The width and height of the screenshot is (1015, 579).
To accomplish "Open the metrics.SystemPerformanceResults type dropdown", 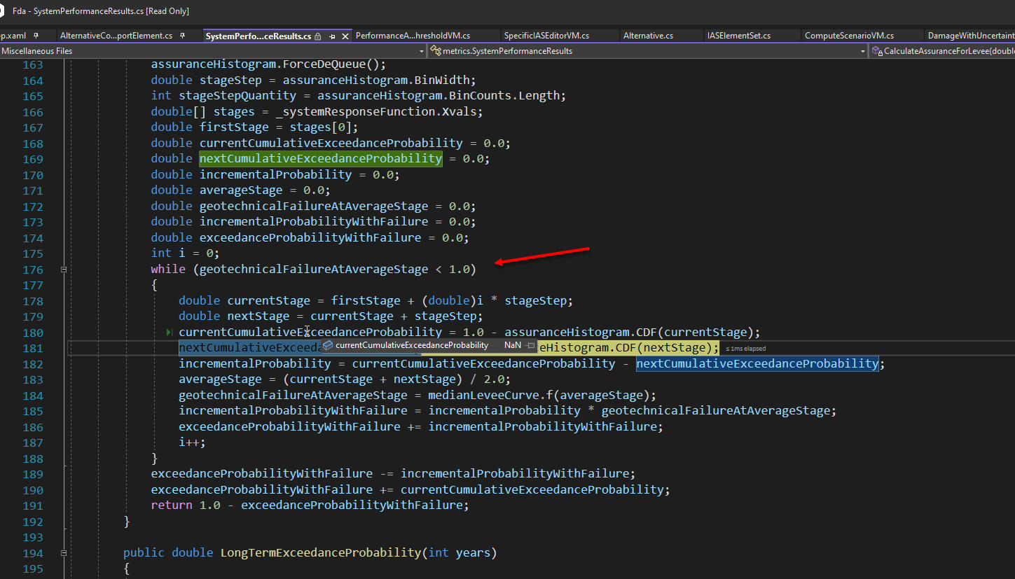I will click(863, 50).
